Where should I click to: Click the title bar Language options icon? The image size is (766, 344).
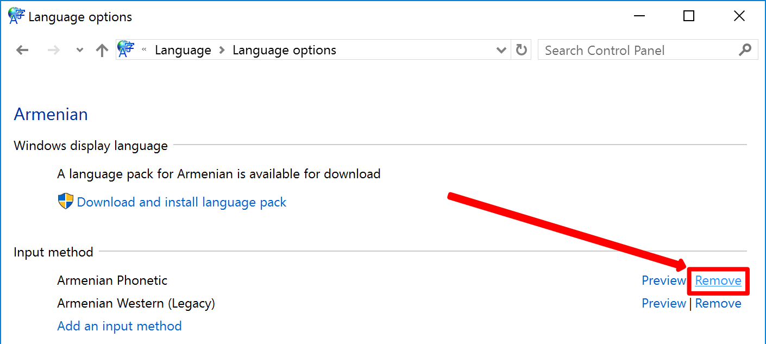[16, 16]
